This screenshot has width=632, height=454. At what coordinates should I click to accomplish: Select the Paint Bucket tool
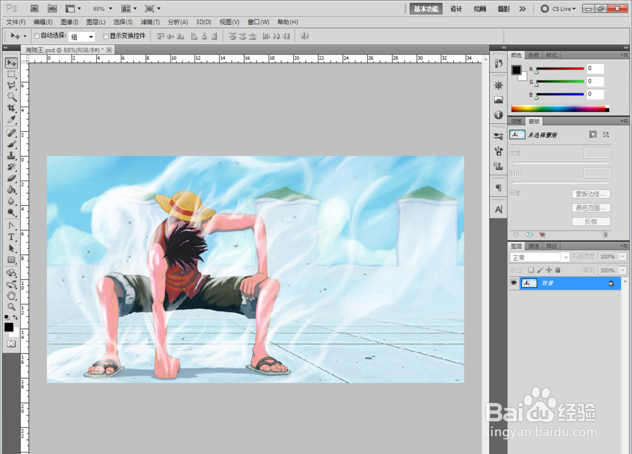click(11, 189)
